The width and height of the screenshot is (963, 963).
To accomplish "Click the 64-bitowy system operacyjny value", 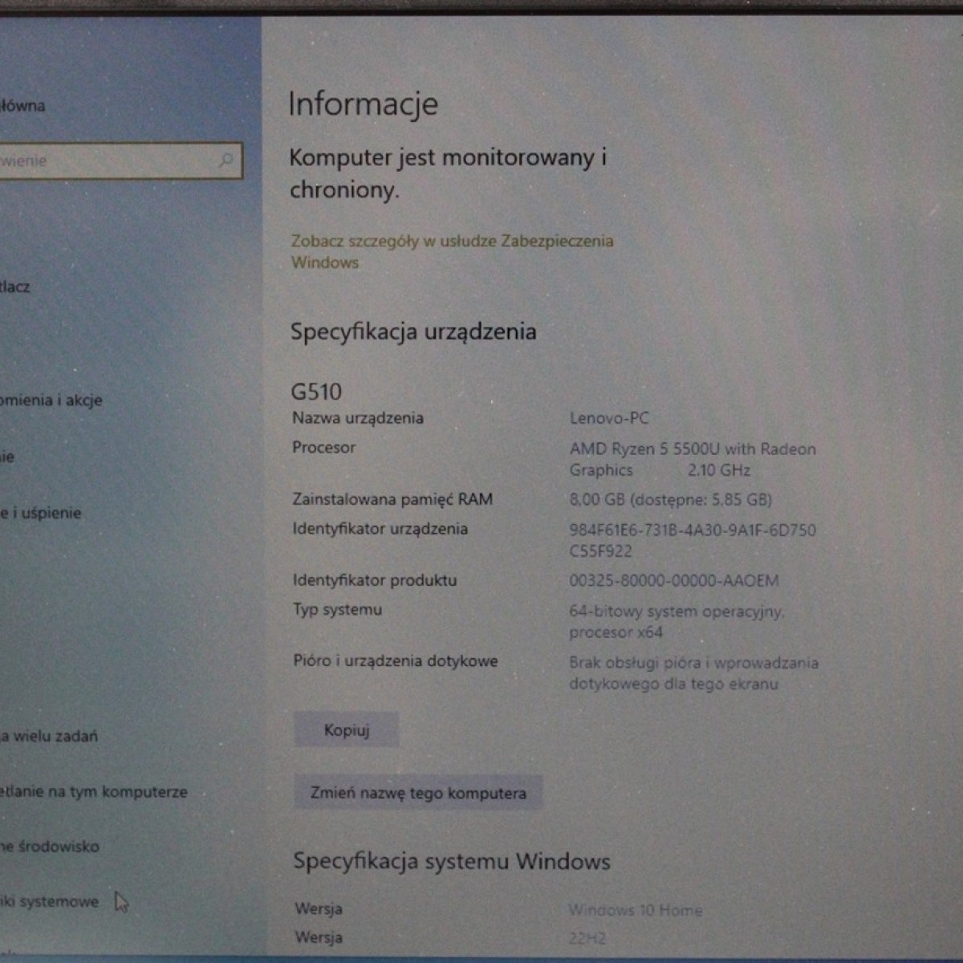I will [x=677, y=621].
